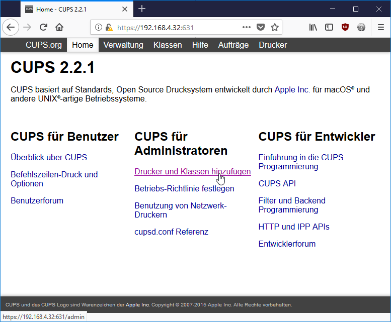Click the CUPS für Entwickler heading

pyautogui.click(x=317, y=136)
